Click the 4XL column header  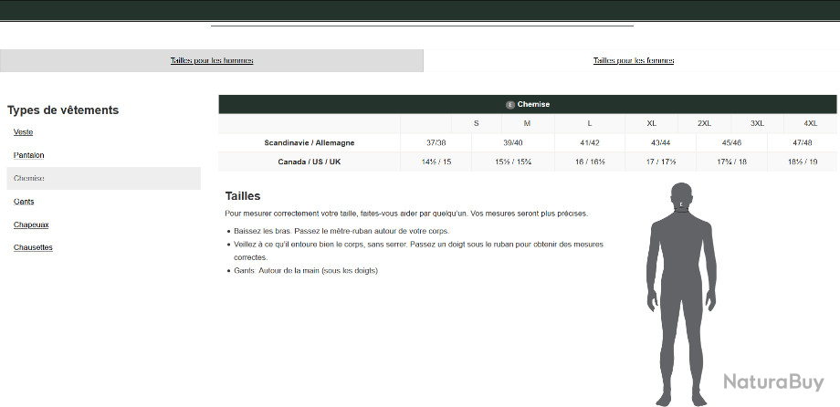coord(810,123)
